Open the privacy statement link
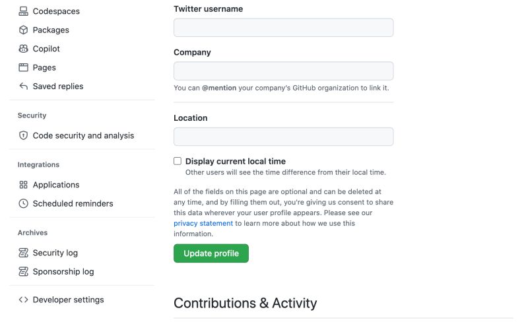 (x=203, y=223)
